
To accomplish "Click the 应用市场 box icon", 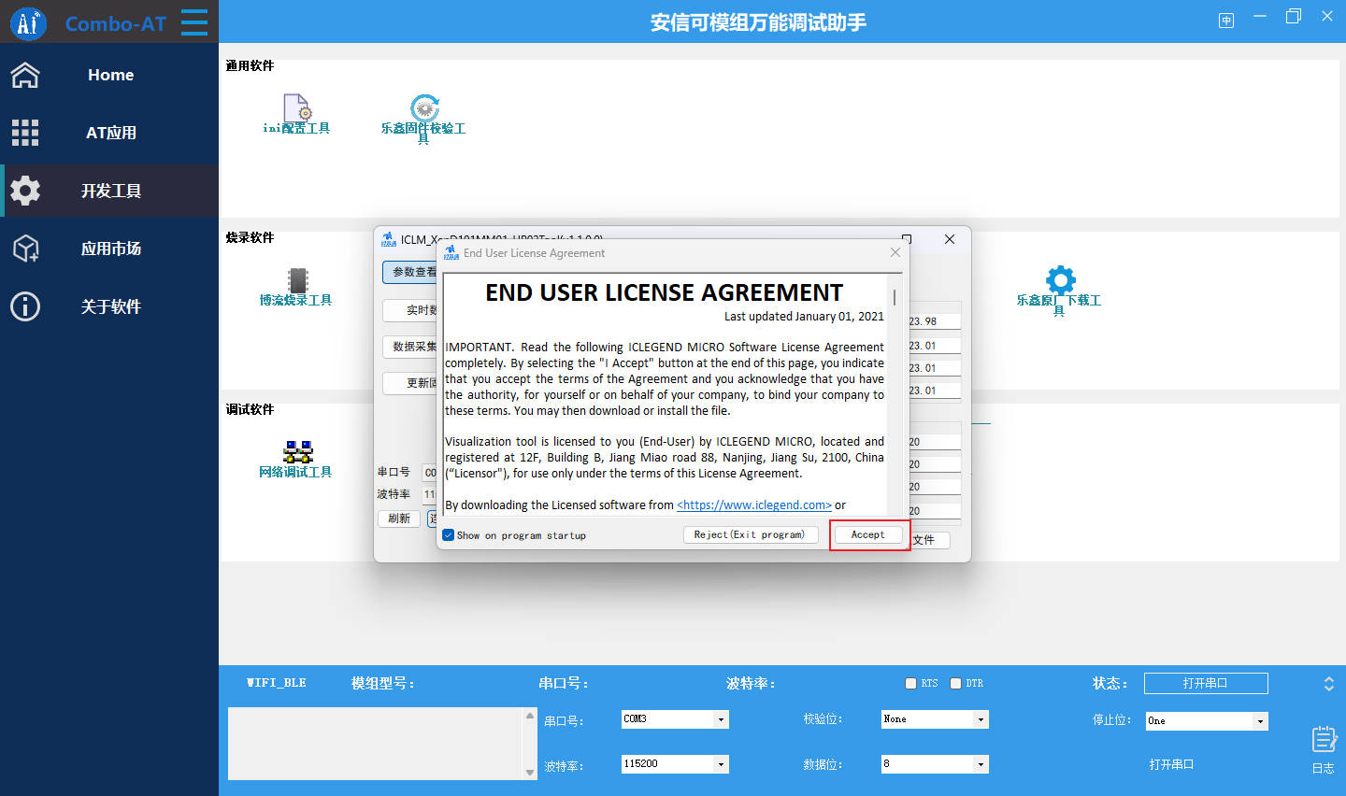I will coord(25,249).
